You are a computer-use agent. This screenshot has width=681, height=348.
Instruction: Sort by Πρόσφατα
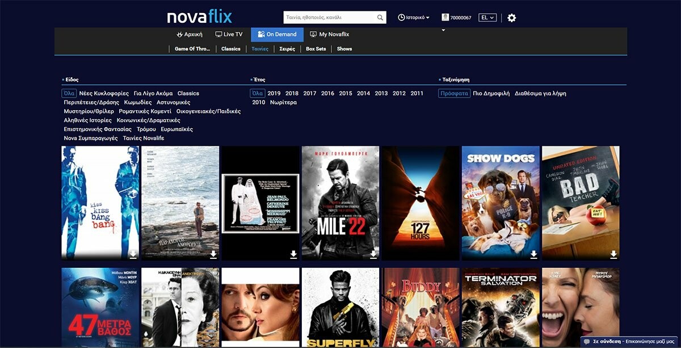pos(454,93)
